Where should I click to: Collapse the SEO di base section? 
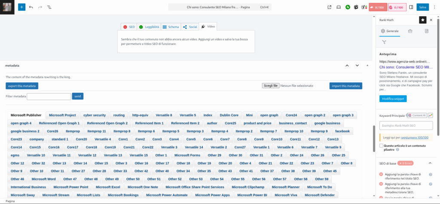430,163
